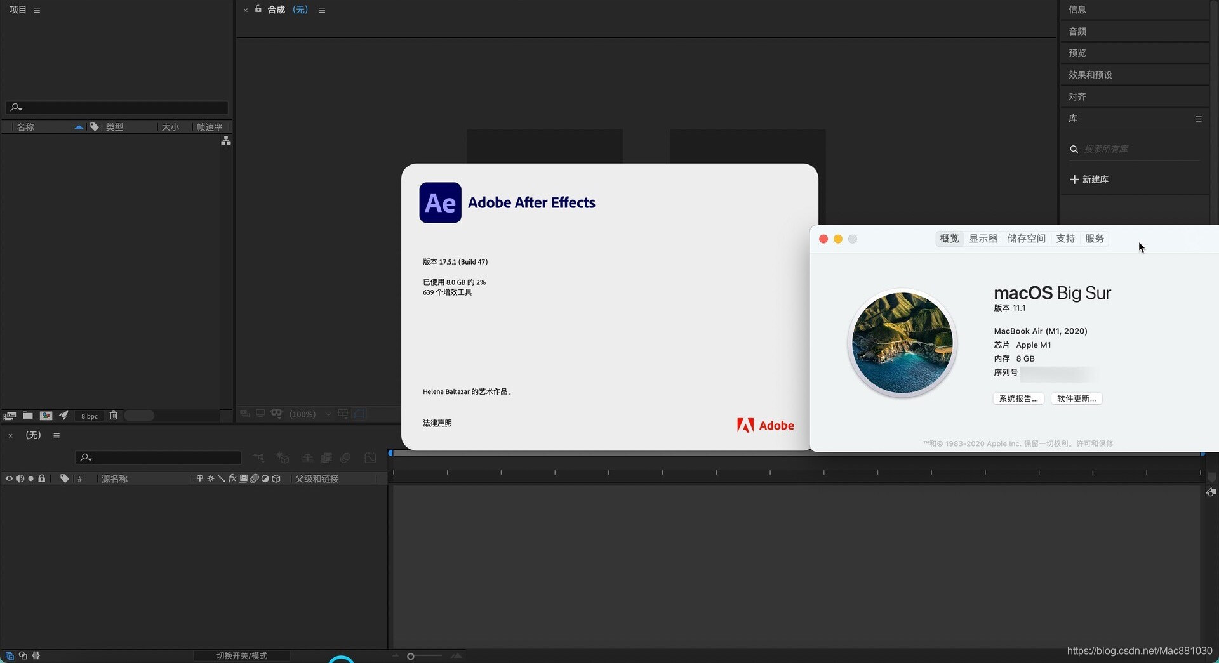Toggle the motion blur icon in timeline
Image resolution: width=1219 pixels, height=663 pixels.
(x=345, y=457)
